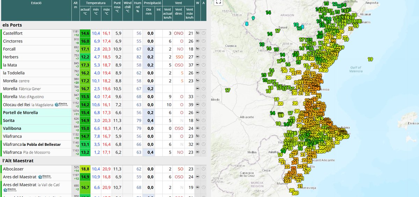The image size is (419, 197).
Task: Open the Albocàsser station link
Action: [x=13, y=169]
